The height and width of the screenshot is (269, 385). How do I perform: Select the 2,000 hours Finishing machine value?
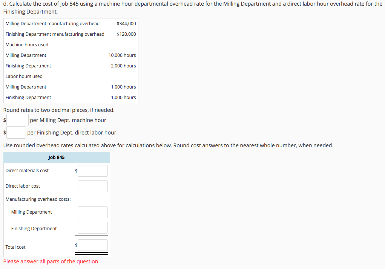[x=123, y=66]
